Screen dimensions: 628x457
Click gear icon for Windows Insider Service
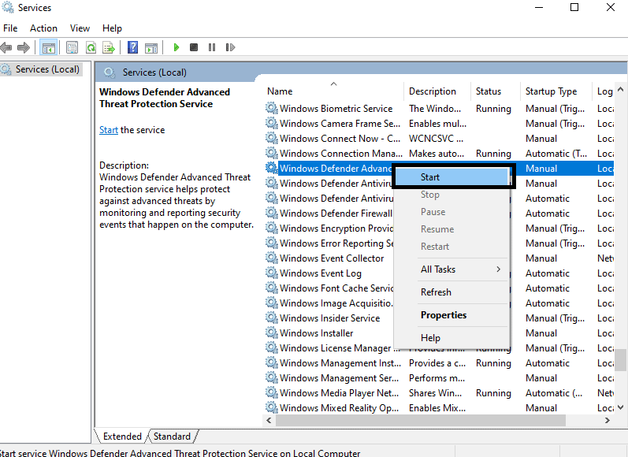tap(272, 318)
